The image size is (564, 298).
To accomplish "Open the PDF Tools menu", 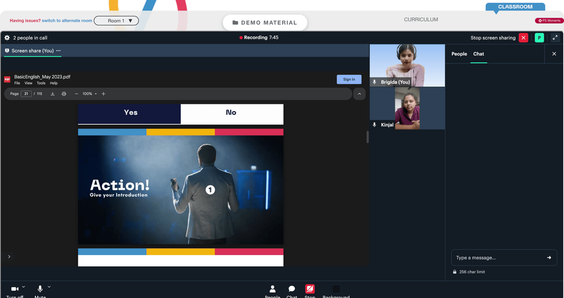I will tap(41, 83).
